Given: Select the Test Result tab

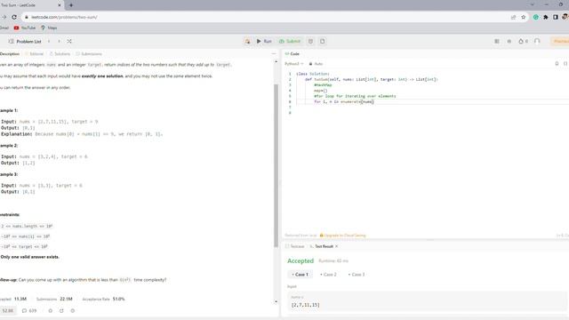Looking at the screenshot, I should [322, 246].
